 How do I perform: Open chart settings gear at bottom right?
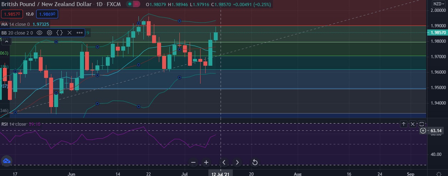point(439,174)
